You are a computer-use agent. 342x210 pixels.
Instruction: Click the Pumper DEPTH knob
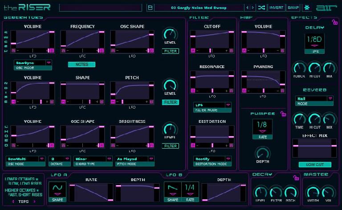coord(263,153)
